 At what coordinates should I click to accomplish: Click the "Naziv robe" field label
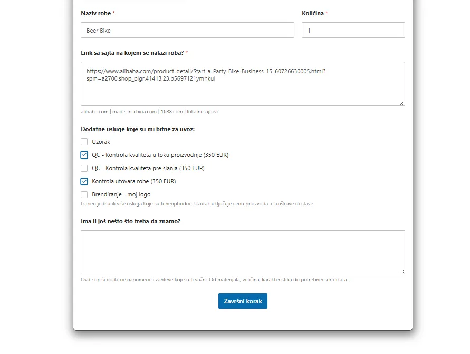tap(95, 13)
